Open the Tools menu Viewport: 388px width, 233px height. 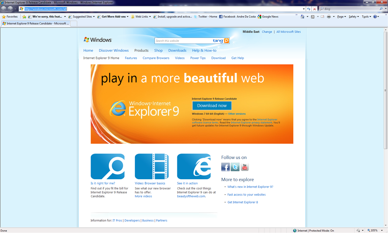point(366,17)
